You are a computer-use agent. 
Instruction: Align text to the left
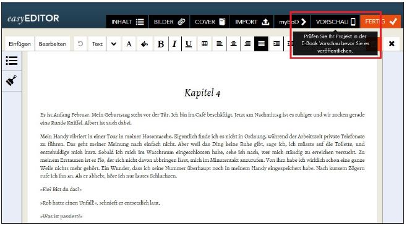click(220, 44)
